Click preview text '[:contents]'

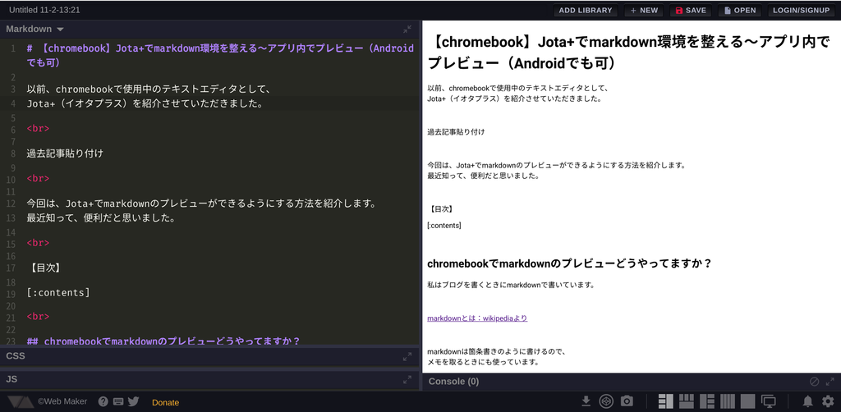click(x=444, y=226)
